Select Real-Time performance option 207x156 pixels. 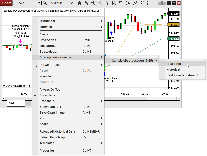tap(174, 64)
